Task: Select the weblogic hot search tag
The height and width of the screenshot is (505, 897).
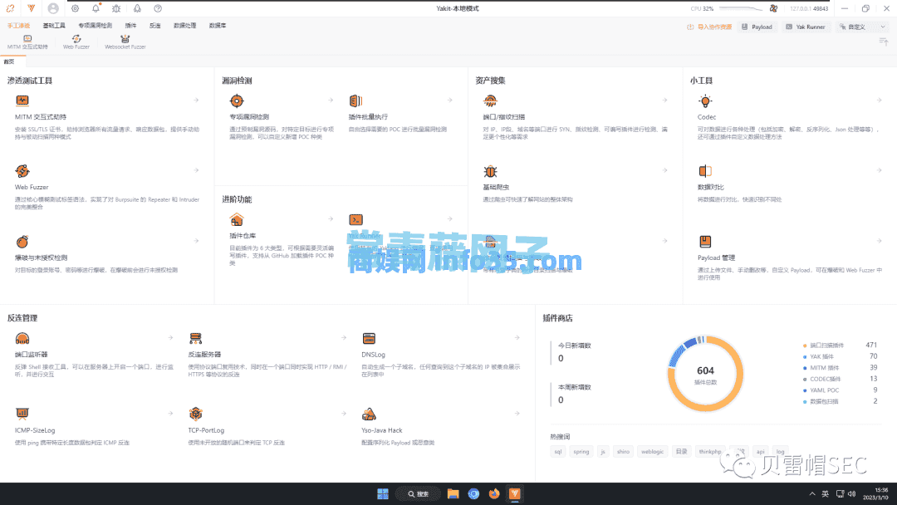Action: tap(652, 452)
